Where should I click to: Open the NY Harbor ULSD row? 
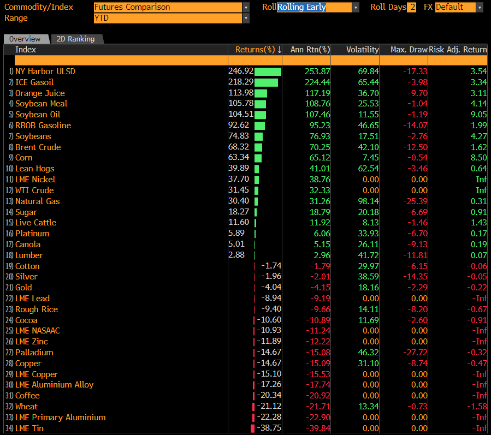coord(45,71)
